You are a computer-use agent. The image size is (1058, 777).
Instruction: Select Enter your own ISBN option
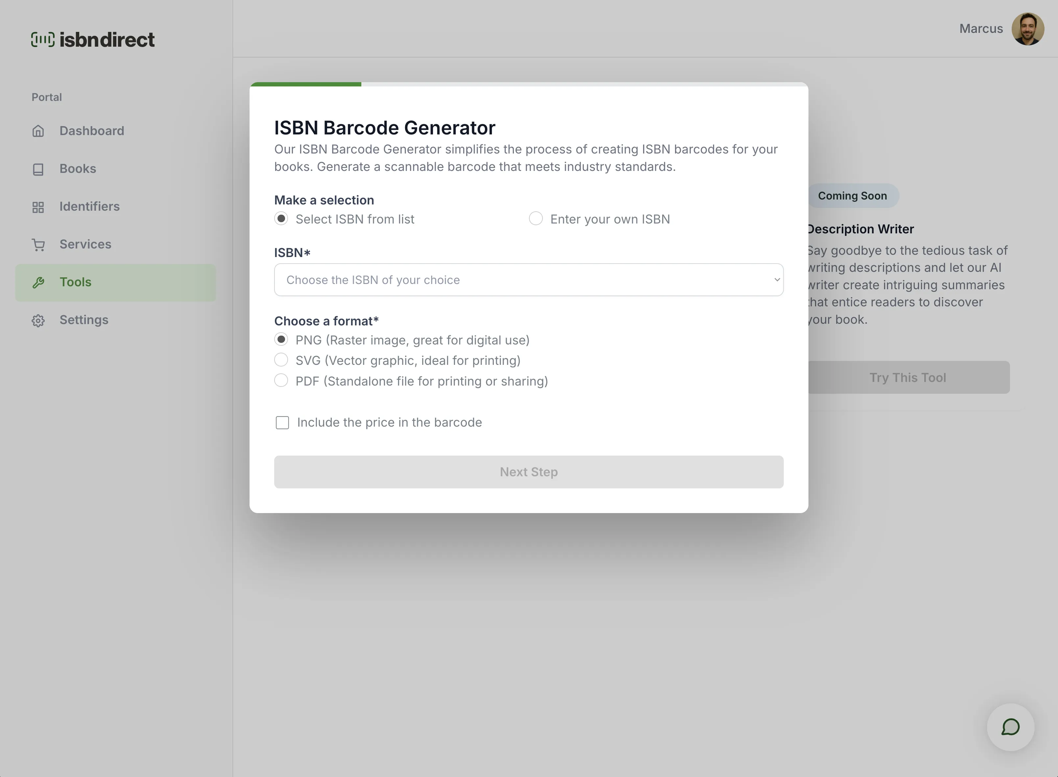(x=536, y=219)
